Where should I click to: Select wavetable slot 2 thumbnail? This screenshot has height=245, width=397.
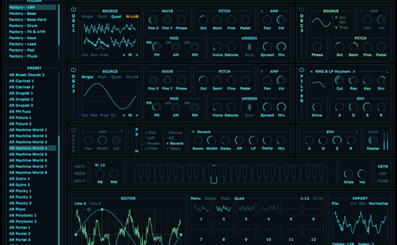(223, 209)
